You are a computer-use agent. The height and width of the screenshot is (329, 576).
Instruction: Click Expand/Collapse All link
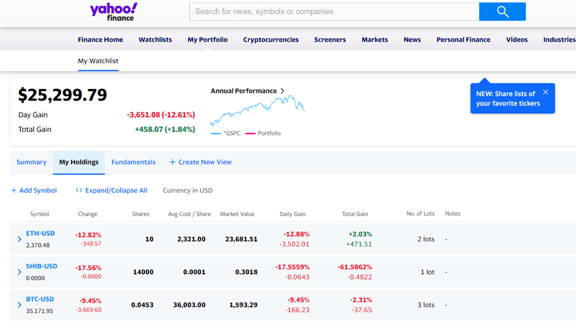point(116,190)
